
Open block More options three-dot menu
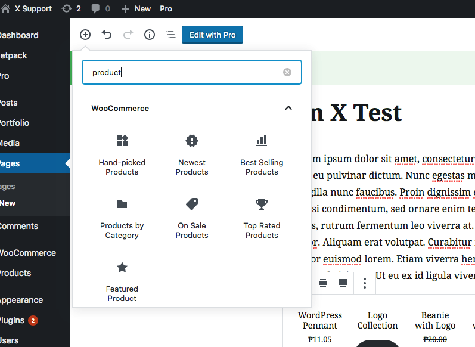pos(365,283)
